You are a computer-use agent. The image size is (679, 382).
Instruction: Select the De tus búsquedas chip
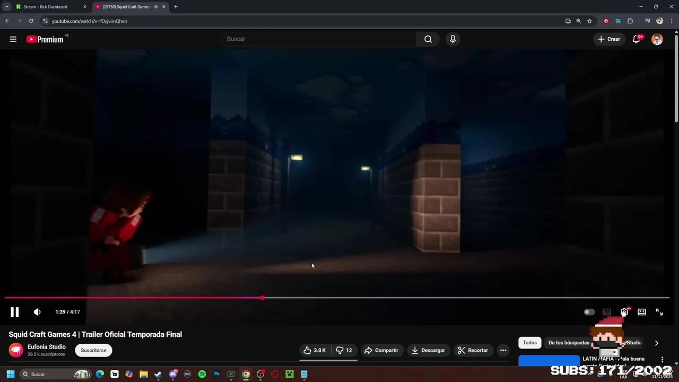click(x=569, y=343)
